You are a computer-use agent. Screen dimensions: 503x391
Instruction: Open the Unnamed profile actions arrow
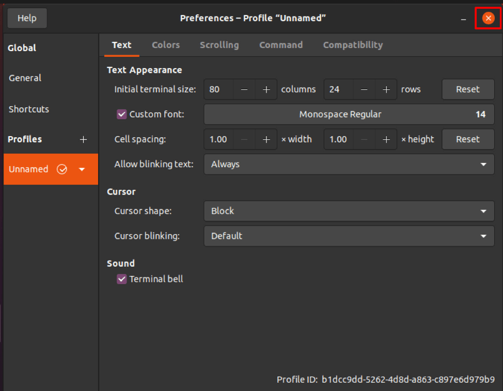(x=82, y=169)
